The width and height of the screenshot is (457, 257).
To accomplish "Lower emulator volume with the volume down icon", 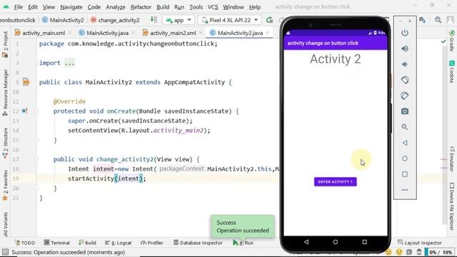I will coord(405,64).
